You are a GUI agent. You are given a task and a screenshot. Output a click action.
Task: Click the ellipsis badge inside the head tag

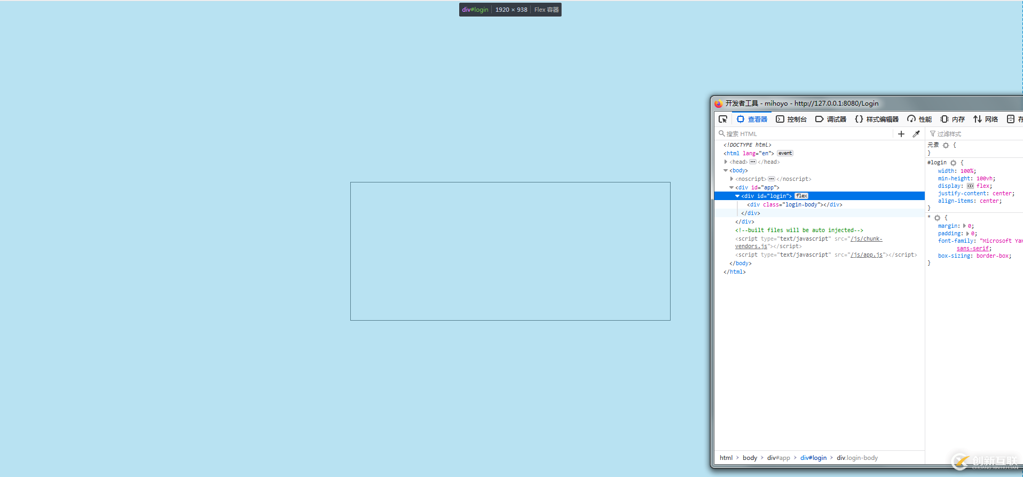click(x=753, y=162)
